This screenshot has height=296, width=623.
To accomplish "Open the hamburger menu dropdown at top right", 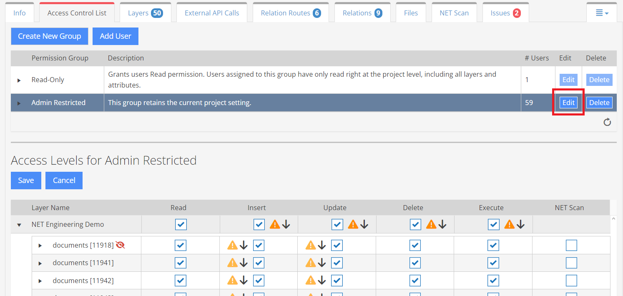I will point(602,13).
